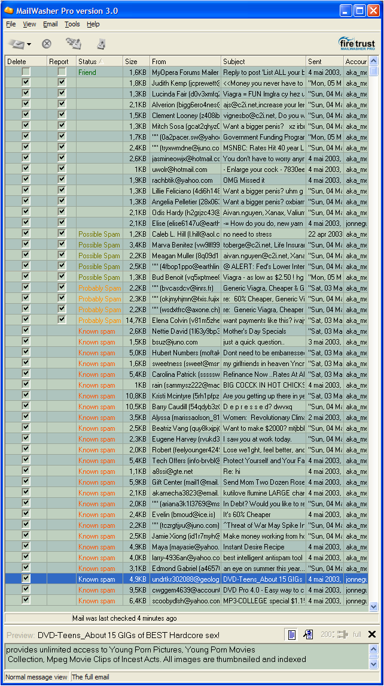Click preview pane scrollbar up arrow
384x686 pixels.
[x=373, y=648]
